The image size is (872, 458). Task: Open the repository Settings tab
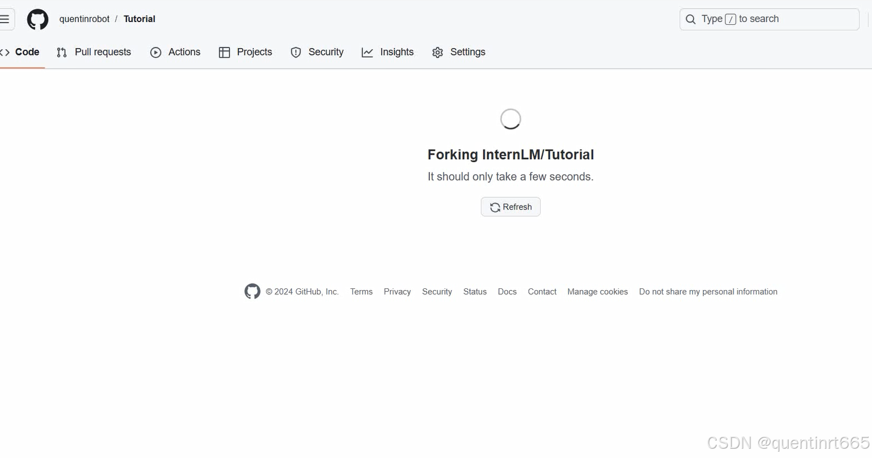tap(458, 52)
